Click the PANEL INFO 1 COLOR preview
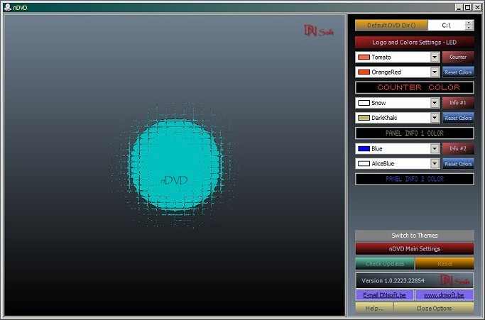Viewport: 485px width, 320px height. click(415, 133)
